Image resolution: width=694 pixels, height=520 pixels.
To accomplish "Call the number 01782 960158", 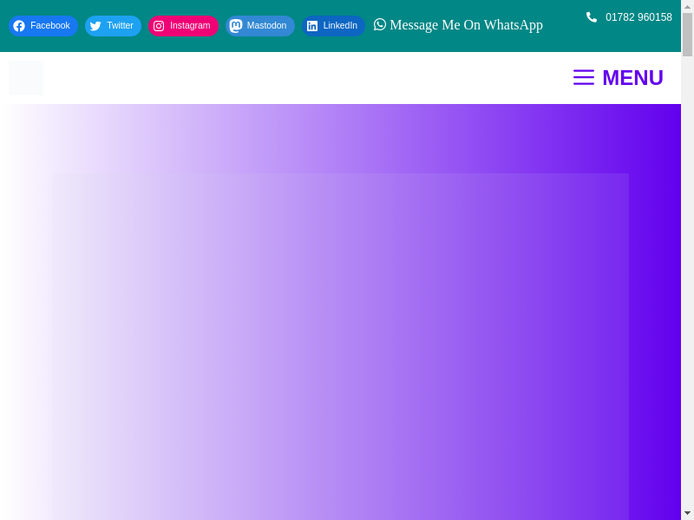I will click(638, 17).
